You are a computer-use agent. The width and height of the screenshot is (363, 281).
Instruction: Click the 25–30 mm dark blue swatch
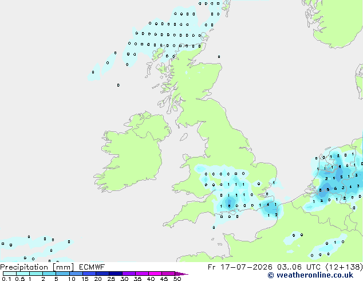click(116, 274)
